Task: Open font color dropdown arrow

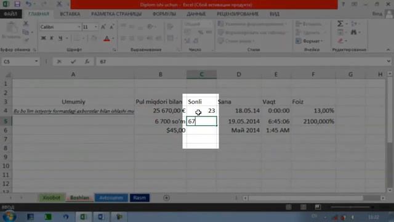Action: 113,38
